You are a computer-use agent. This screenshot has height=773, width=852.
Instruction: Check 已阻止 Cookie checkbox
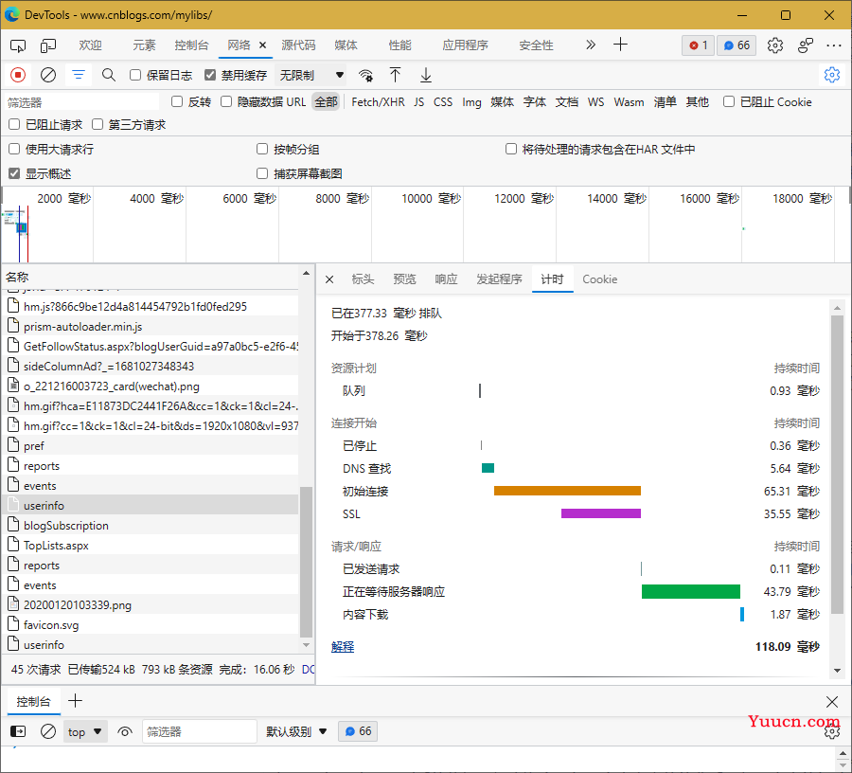click(x=729, y=101)
